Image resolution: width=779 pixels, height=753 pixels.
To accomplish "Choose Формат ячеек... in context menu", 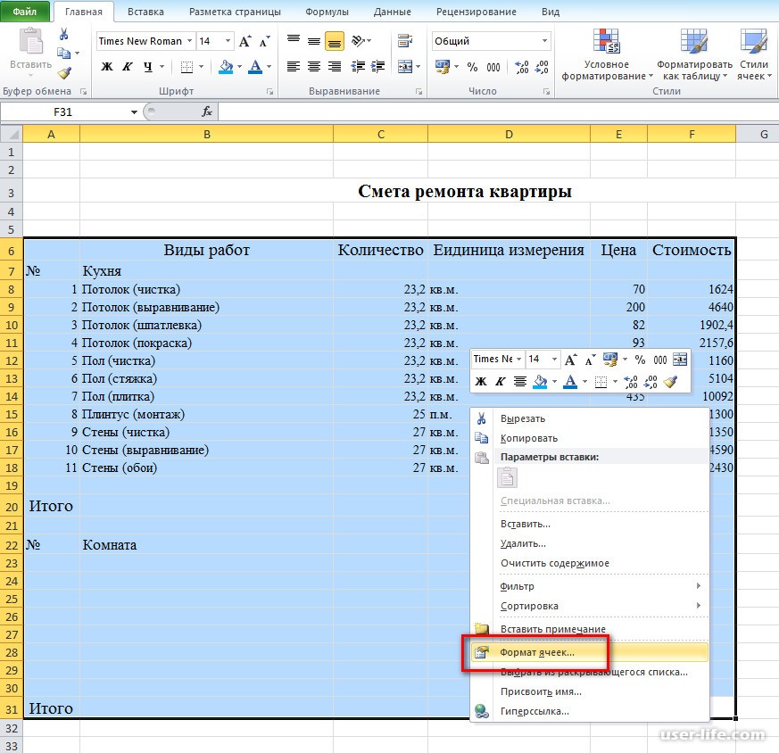I will (x=590, y=652).
